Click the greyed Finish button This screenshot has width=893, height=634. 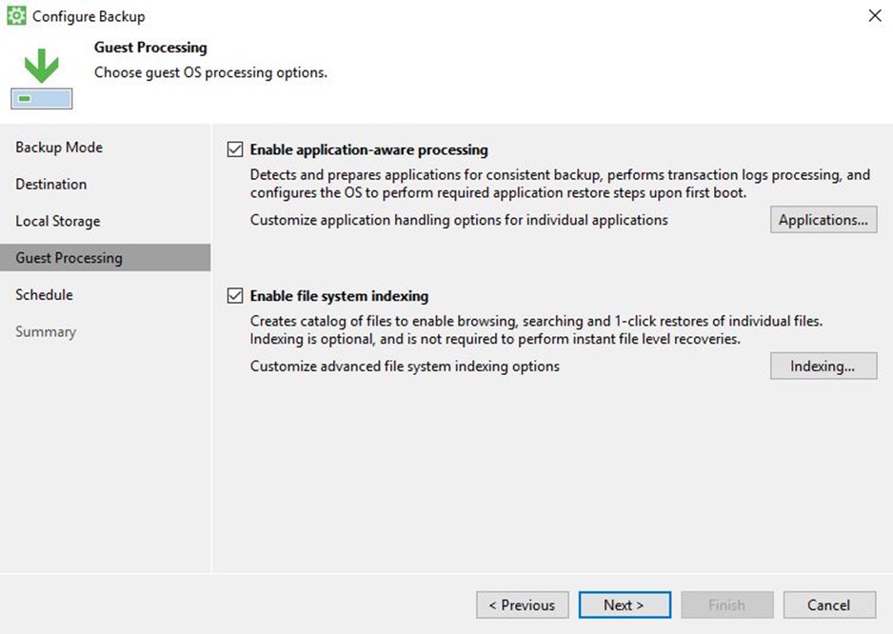[x=727, y=604]
